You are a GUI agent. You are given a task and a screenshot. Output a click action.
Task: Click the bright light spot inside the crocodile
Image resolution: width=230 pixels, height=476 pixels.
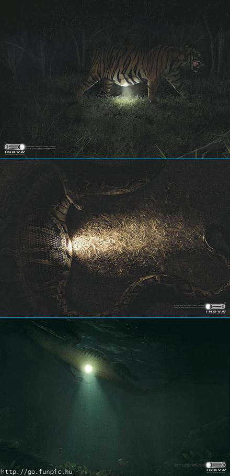[x=88, y=369]
